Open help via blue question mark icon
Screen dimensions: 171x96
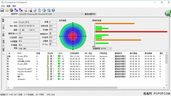[53, 10]
